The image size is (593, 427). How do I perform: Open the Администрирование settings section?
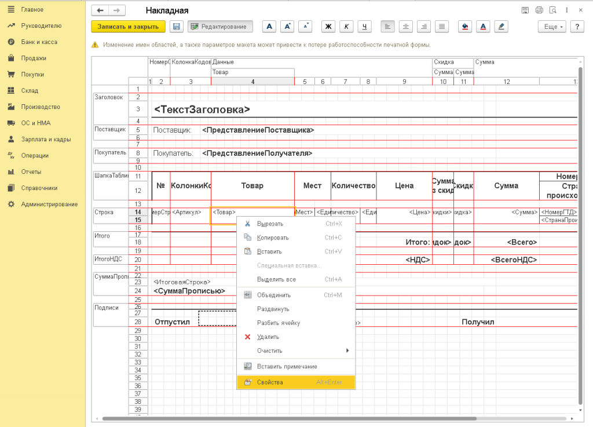tap(49, 204)
